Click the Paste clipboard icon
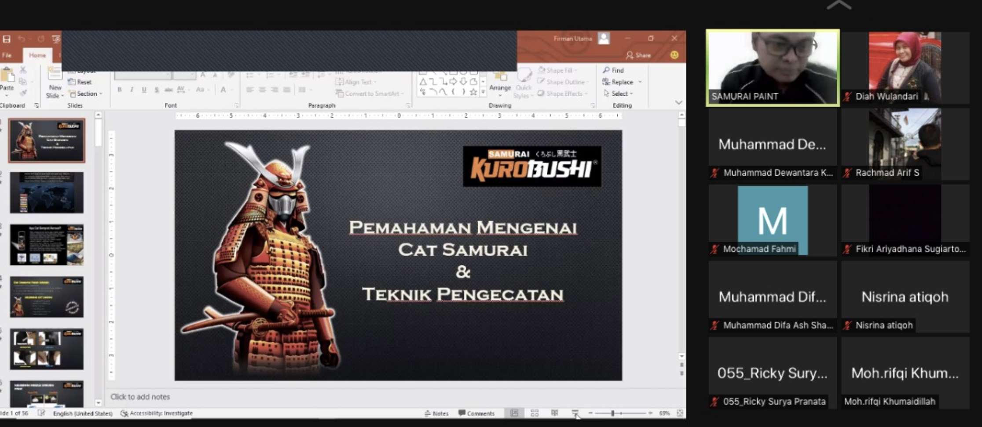 tap(7, 78)
